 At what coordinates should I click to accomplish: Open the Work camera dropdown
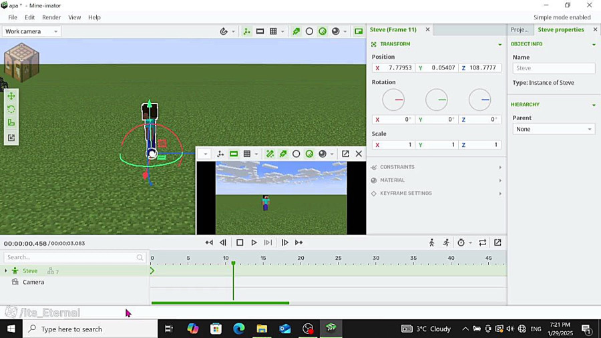point(31,31)
